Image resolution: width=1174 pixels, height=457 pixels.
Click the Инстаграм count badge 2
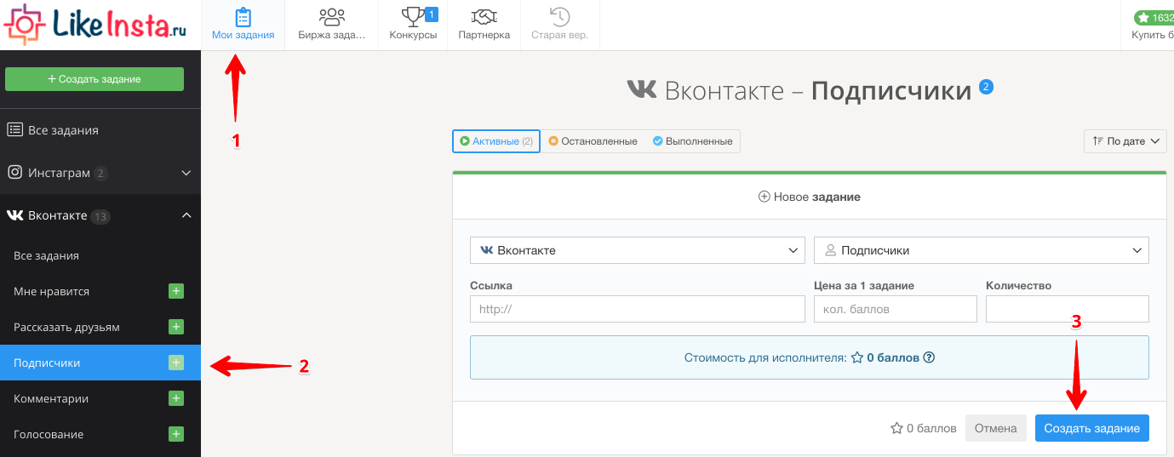pyautogui.click(x=100, y=174)
